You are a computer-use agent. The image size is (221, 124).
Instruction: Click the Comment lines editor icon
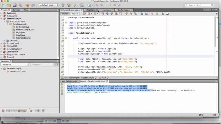coord(163,14)
